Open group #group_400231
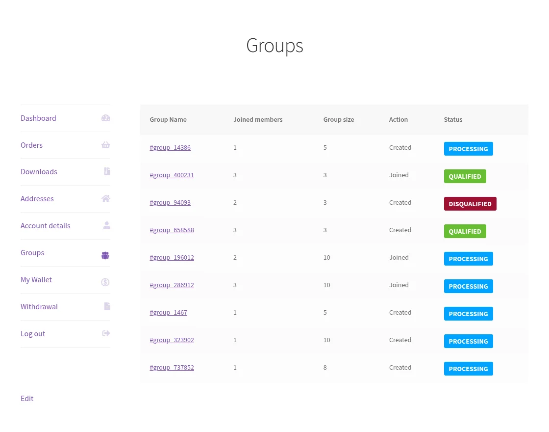 coord(172,175)
